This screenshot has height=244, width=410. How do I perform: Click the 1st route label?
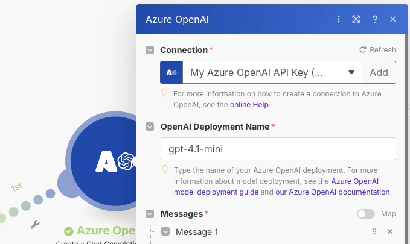click(x=17, y=187)
